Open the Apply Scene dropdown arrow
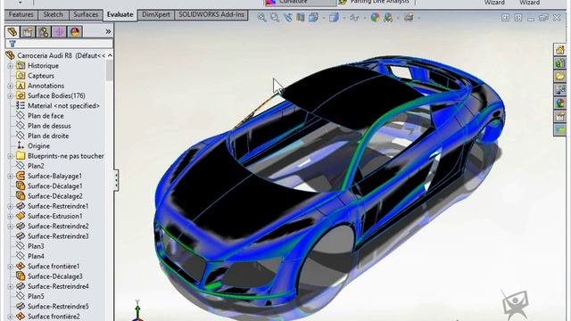This screenshot has width=571, height=321. coord(398,18)
